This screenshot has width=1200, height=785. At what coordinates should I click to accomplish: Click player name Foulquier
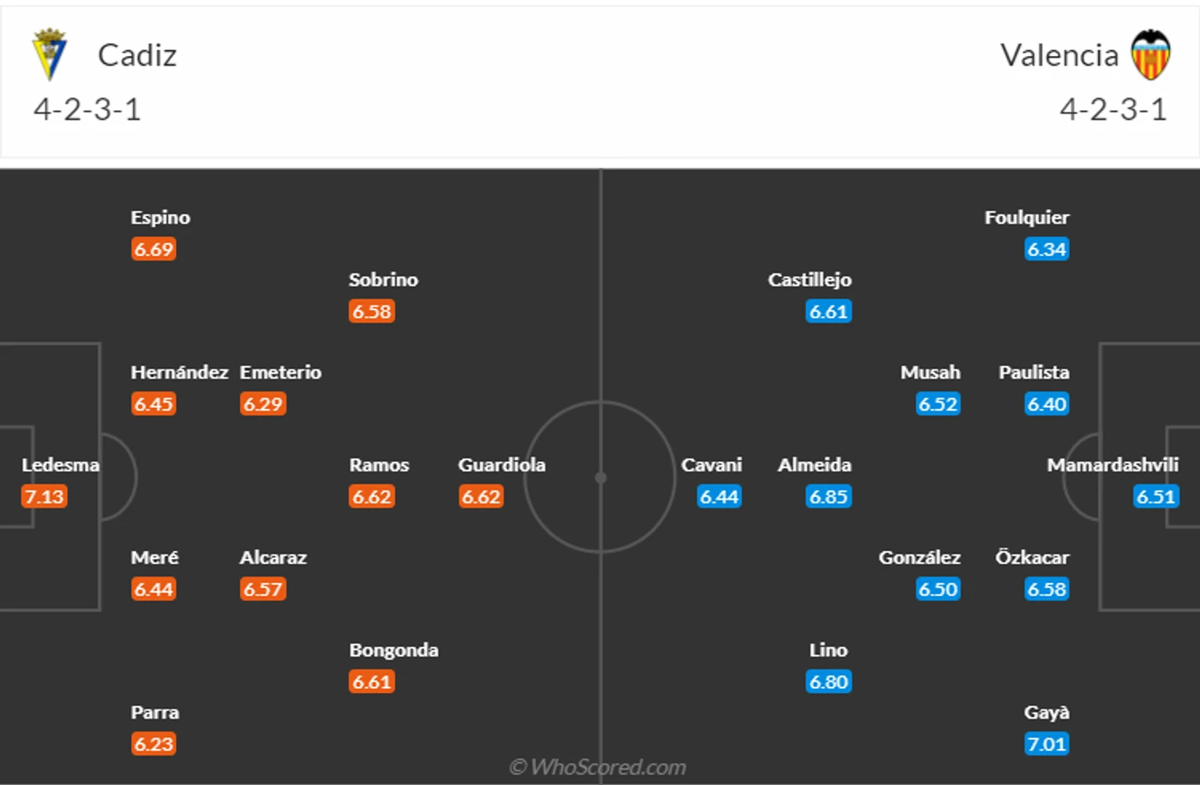pos(1027,218)
